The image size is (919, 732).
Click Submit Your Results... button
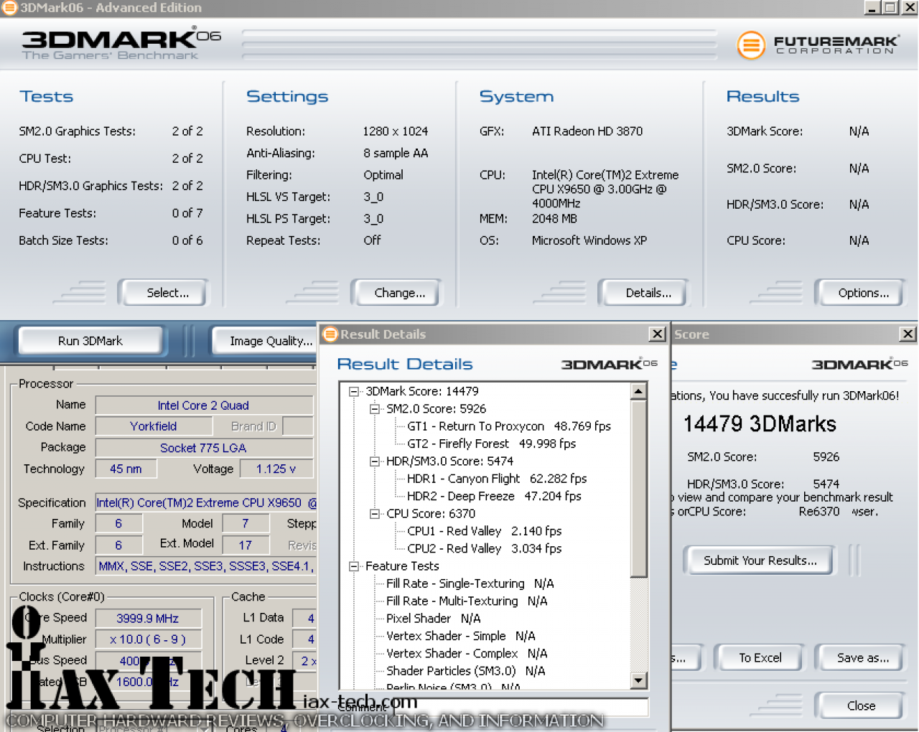(x=760, y=560)
